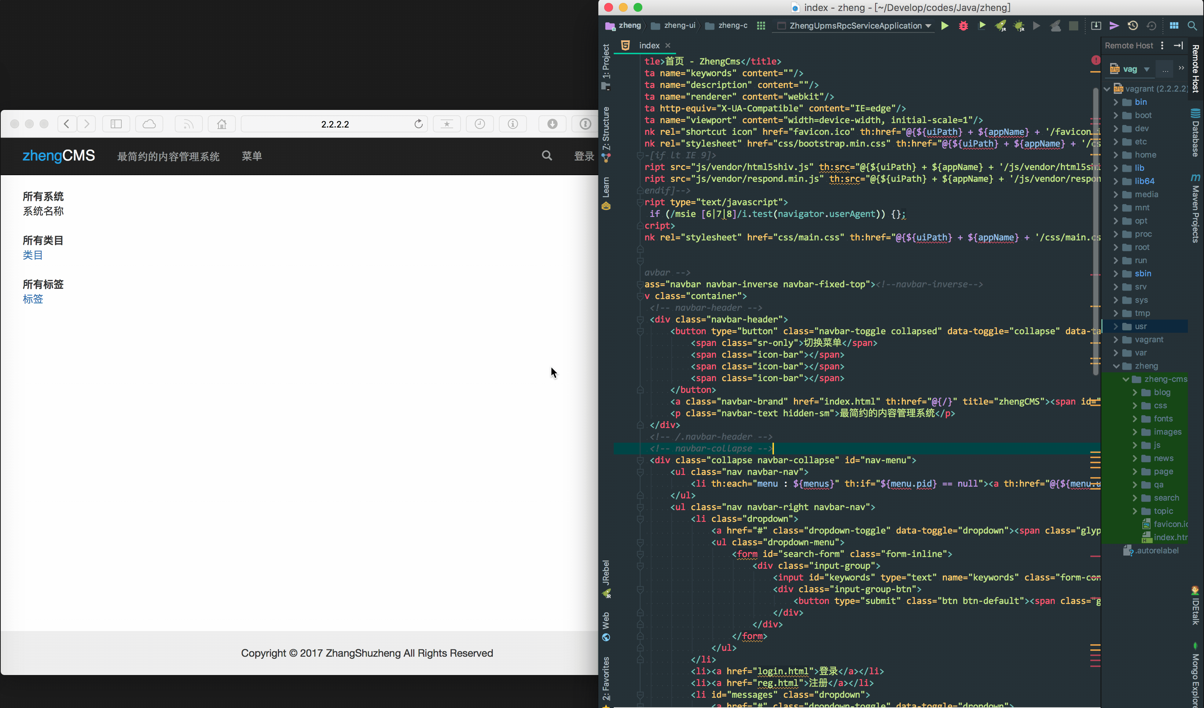Hide Remote Host panel with arrow icon
The height and width of the screenshot is (708, 1204).
click(x=1178, y=45)
